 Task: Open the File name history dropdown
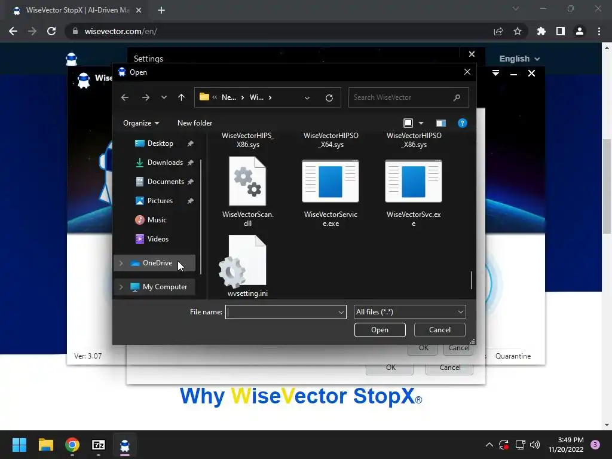coord(341,312)
